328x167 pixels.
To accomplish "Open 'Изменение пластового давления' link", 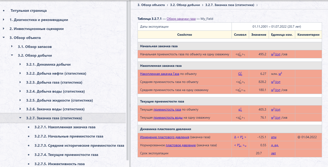I will click(x=165, y=137).
